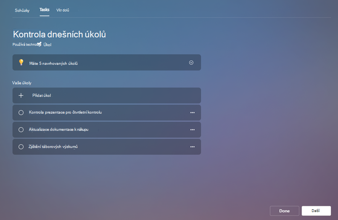This screenshot has width=338, height=220.
Task: Click the 'Úkol' label
Action: (47, 45)
